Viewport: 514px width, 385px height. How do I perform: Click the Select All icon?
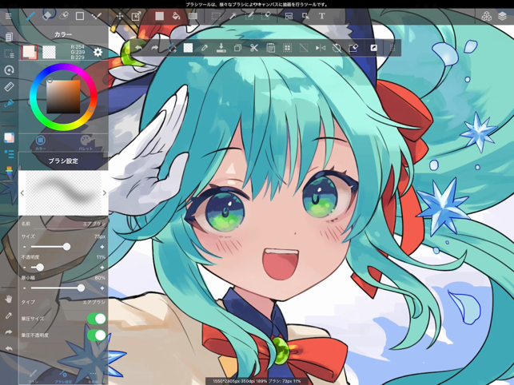[287, 48]
